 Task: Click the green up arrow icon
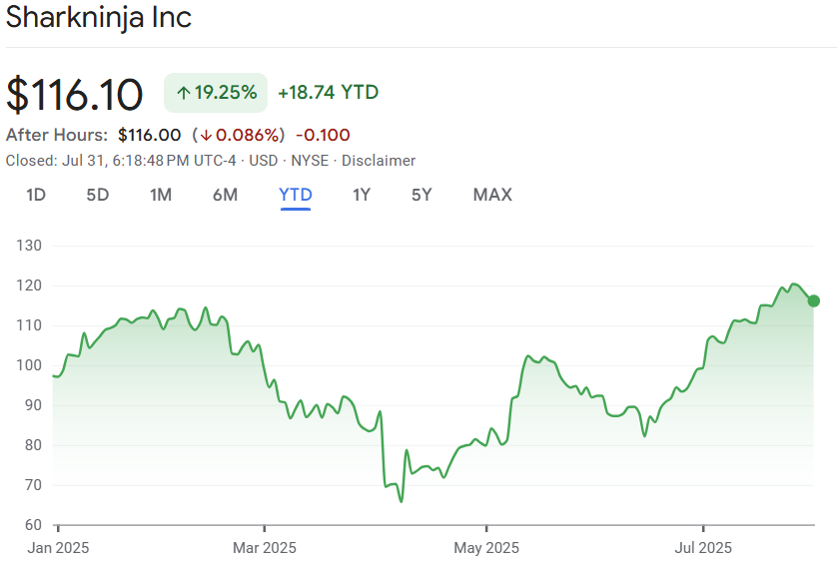183,93
